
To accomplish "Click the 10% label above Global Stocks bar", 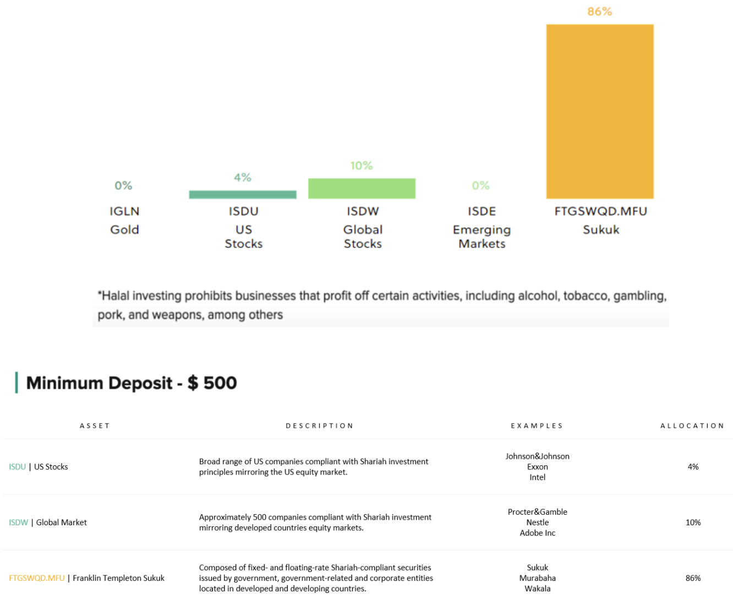I will click(362, 166).
